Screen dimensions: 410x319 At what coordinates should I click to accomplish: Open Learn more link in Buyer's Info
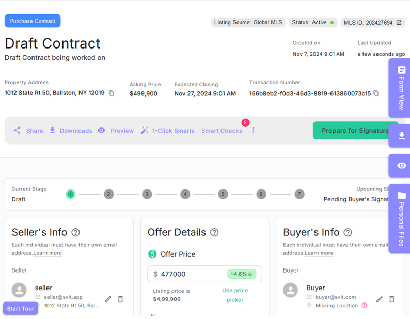319,253
